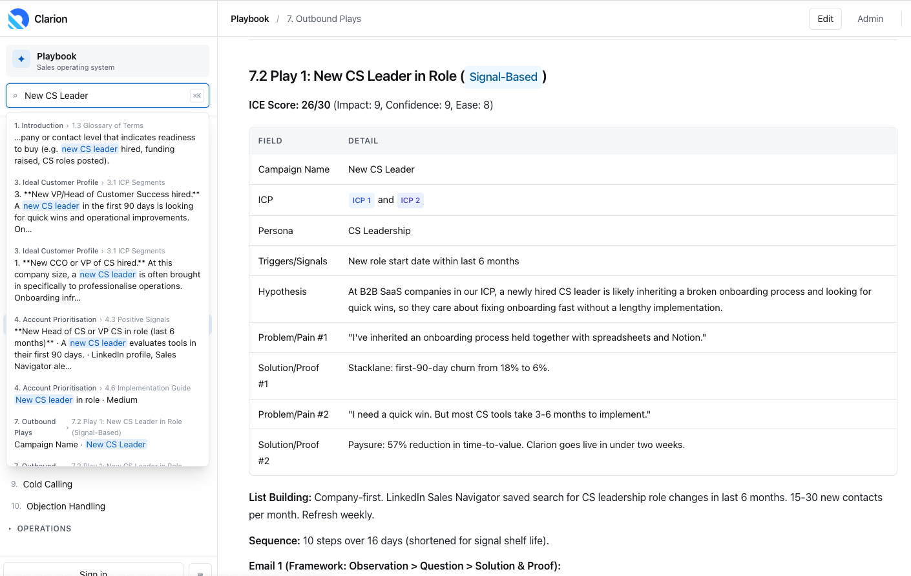Click the FIELD column header
This screenshot has height=576, width=911.
[x=270, y=141]
